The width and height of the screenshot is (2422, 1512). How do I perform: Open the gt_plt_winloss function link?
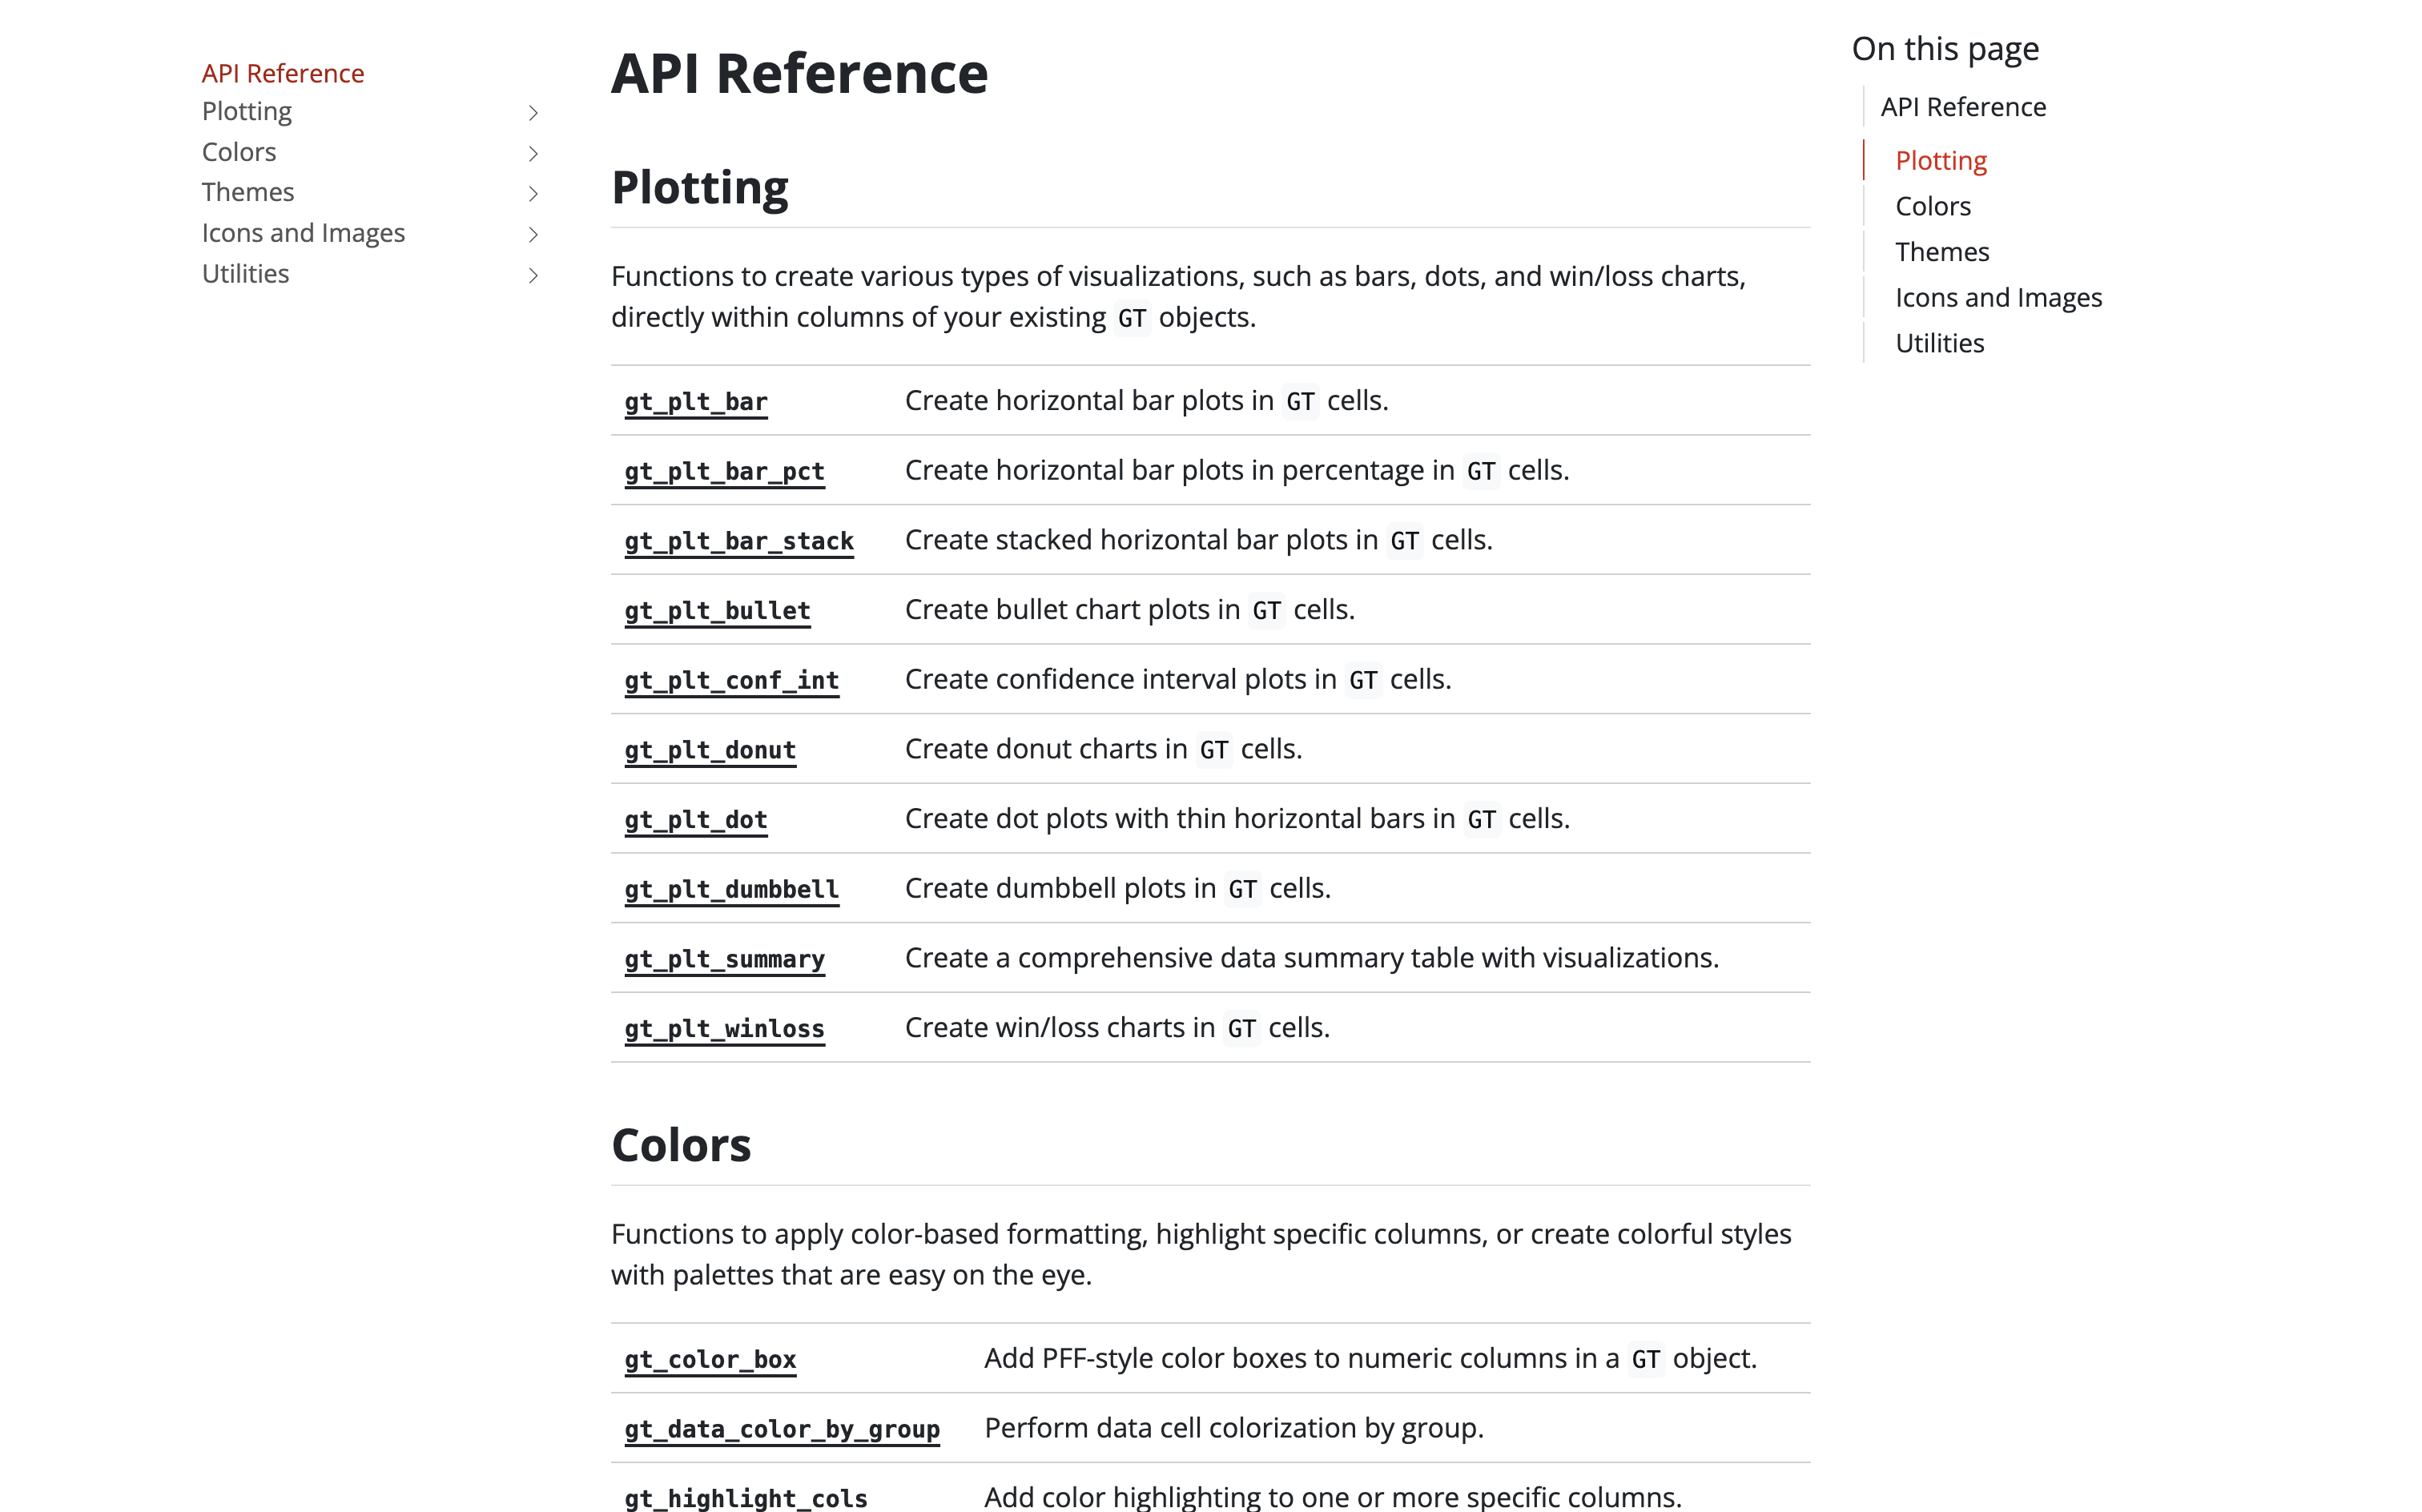click(724, 1029)
